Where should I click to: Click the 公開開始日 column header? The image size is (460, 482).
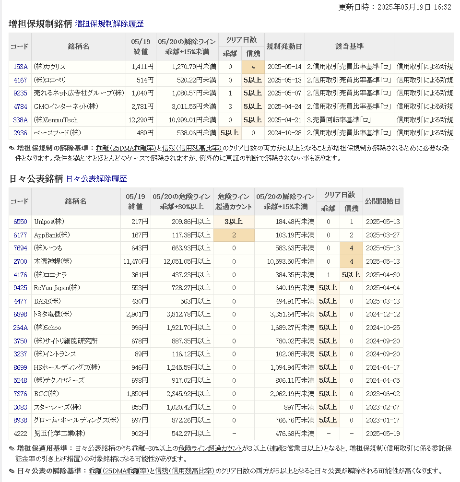click(x=382, y=201)
